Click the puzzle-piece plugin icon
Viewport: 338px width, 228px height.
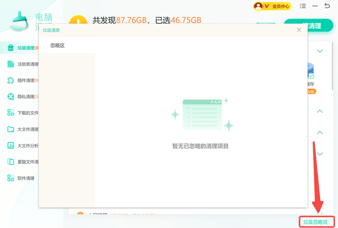tap(11, 80)
